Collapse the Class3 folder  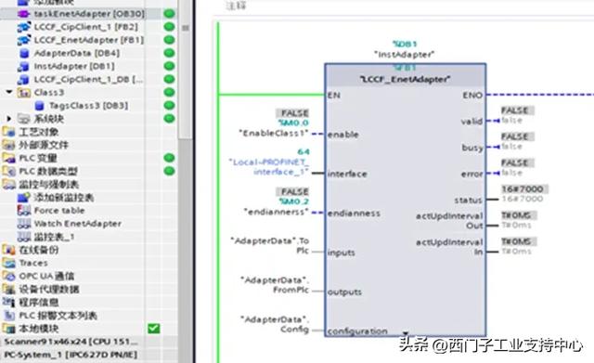point(8,92)
